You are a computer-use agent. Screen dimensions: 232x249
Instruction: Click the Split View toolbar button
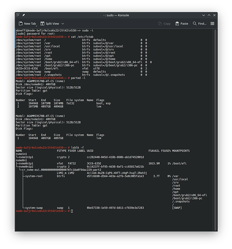[50, 23]
